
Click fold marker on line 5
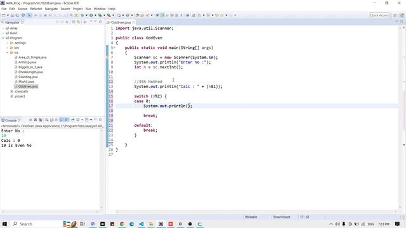pos(114,48)
